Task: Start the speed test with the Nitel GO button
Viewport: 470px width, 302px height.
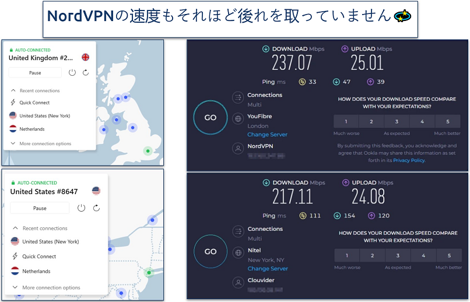Action: point(211,251)
